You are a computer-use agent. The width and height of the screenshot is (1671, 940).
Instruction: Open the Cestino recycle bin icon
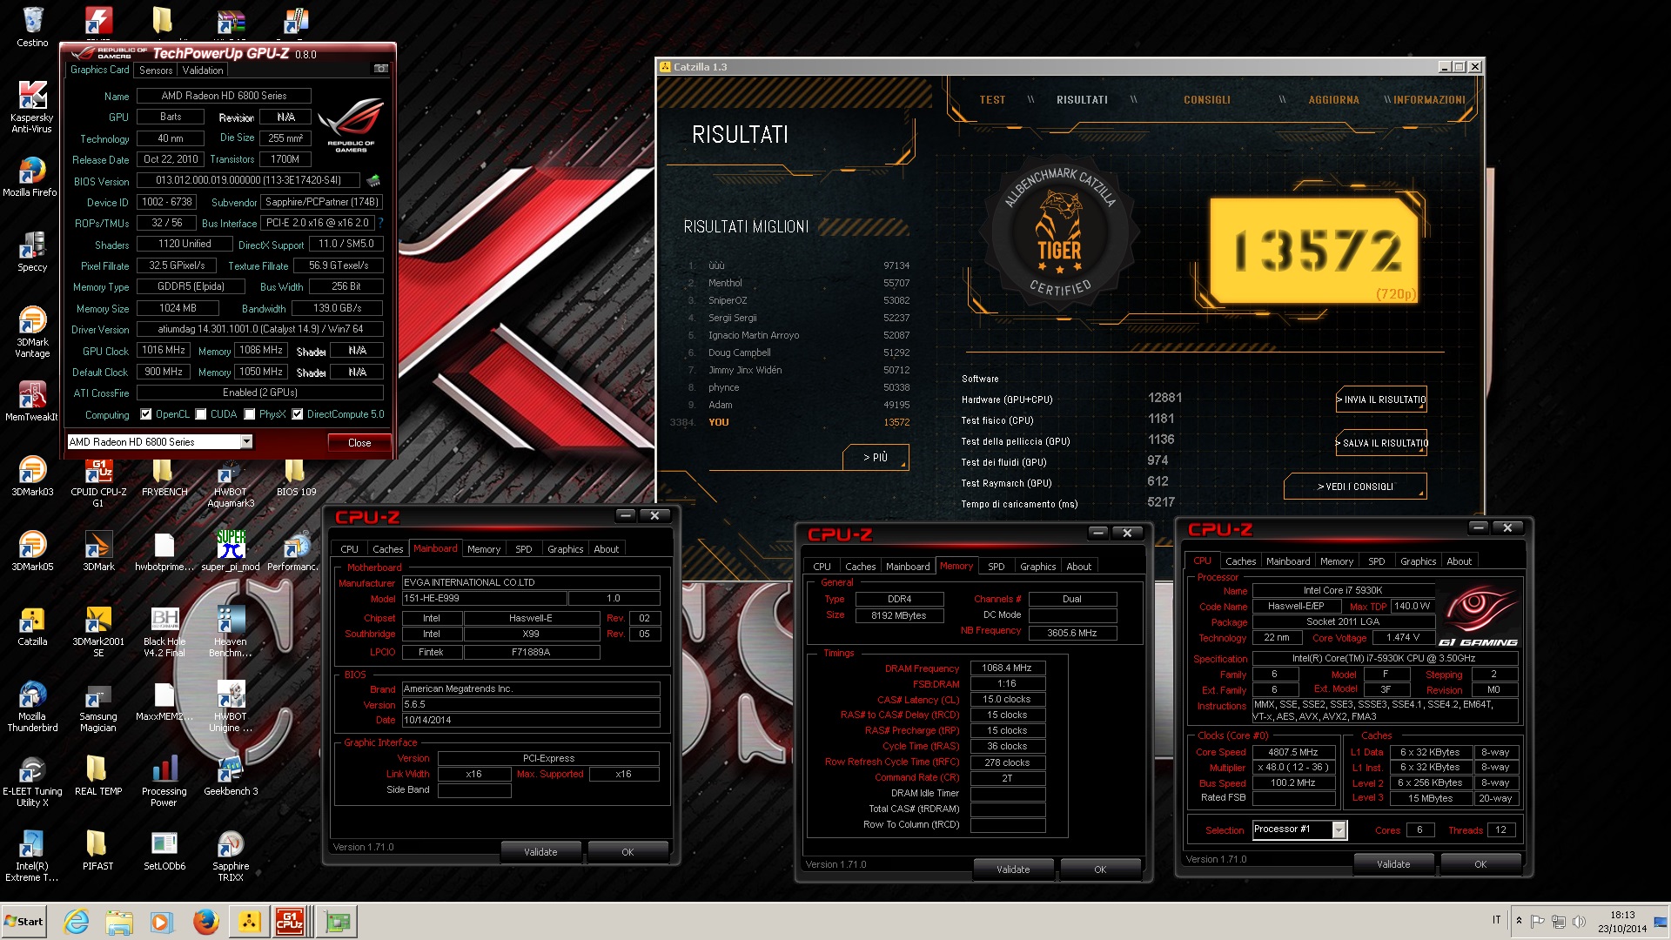[x=32, y=26]
